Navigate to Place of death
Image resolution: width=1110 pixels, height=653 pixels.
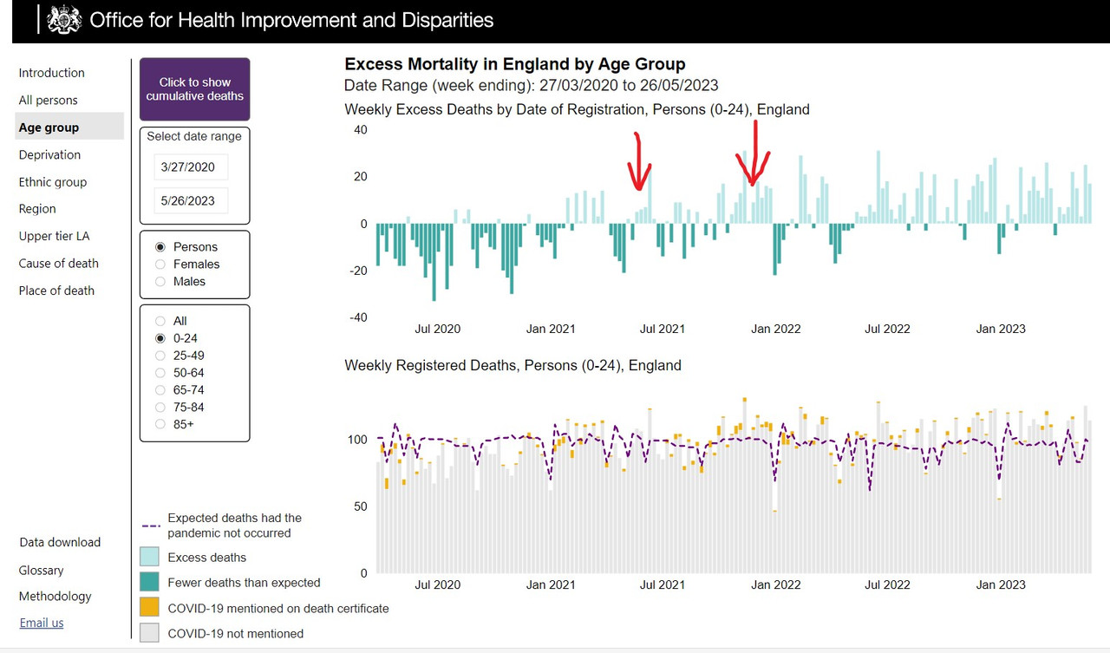point(56,291)
